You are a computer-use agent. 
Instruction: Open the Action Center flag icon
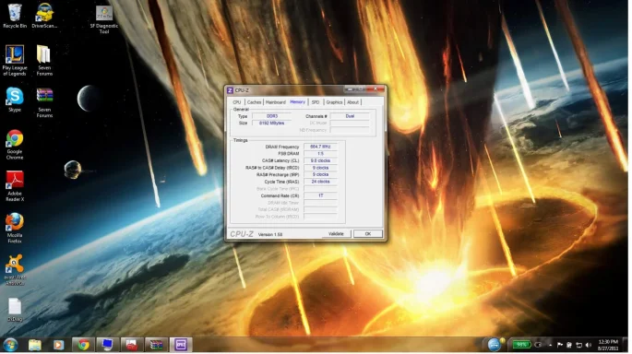tap(559, 345)
